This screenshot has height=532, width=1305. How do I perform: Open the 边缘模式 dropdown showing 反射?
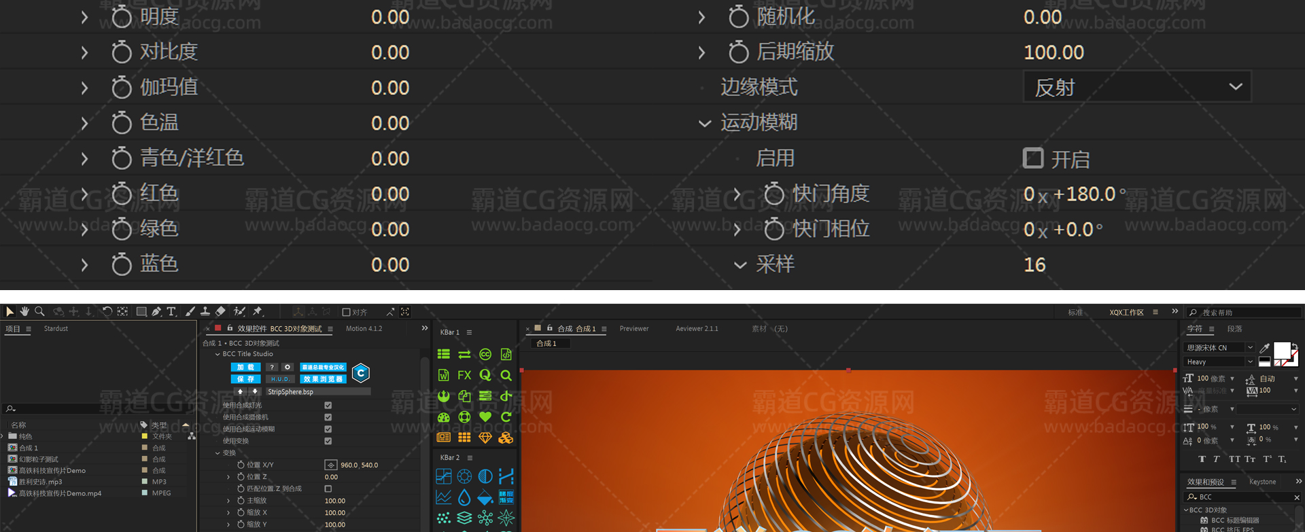point(1136,88)
